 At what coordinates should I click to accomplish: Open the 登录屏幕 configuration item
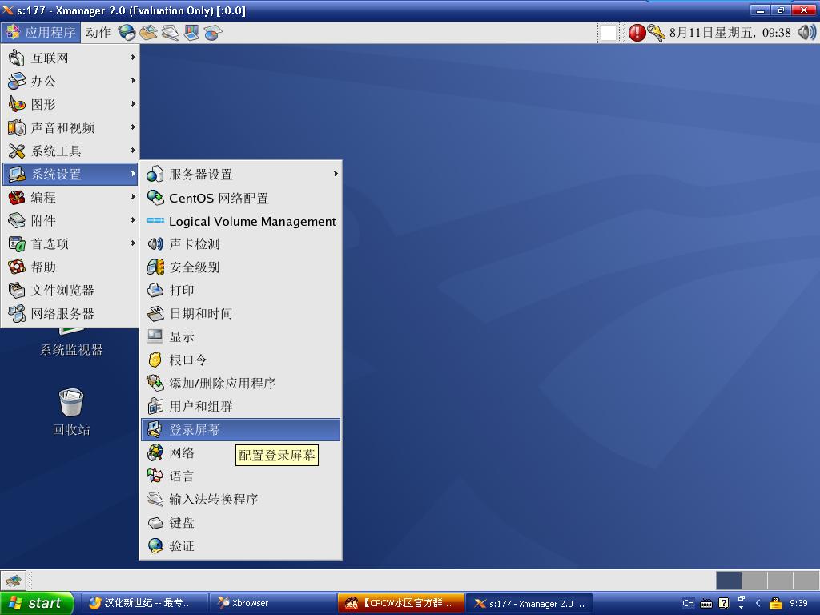pyautogui.click(x=241, y=429)
